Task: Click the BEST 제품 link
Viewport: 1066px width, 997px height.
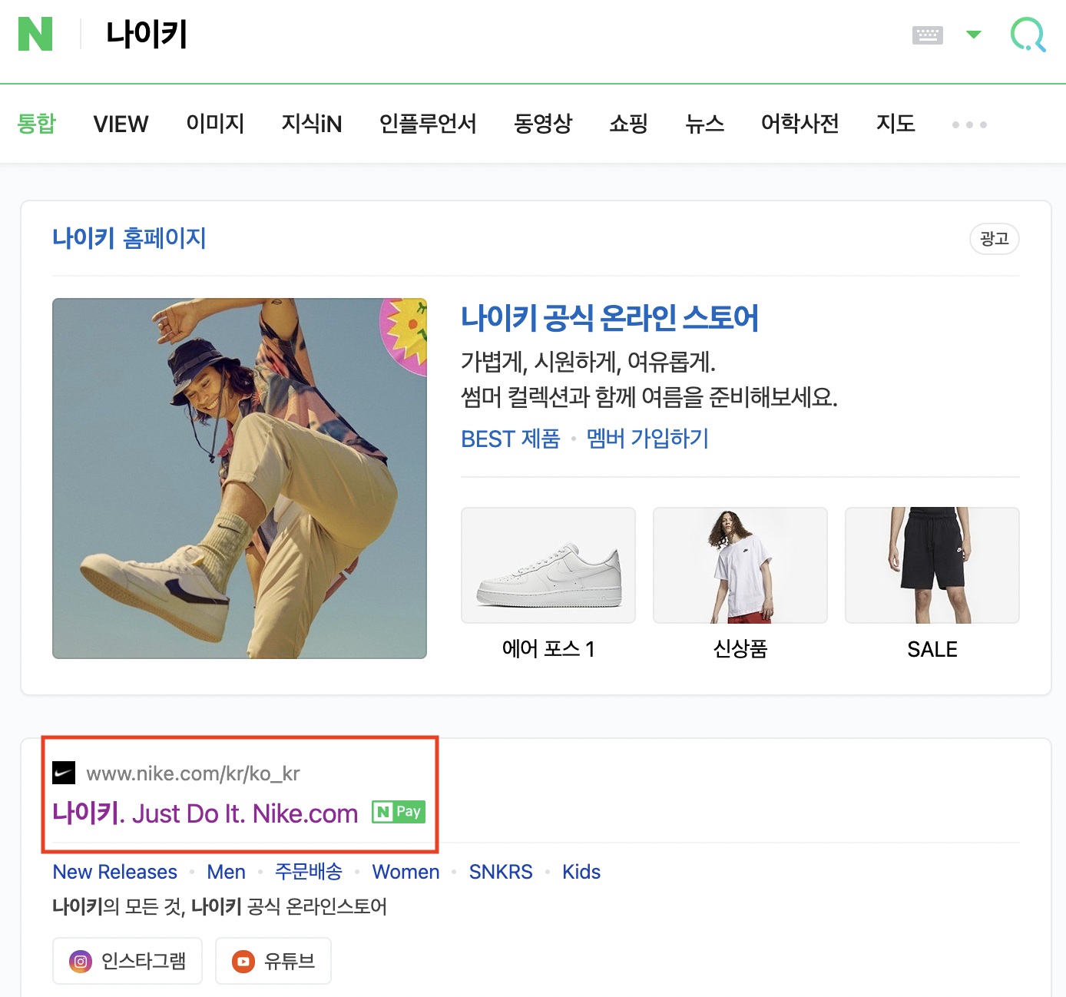Action: coord(511,439)
